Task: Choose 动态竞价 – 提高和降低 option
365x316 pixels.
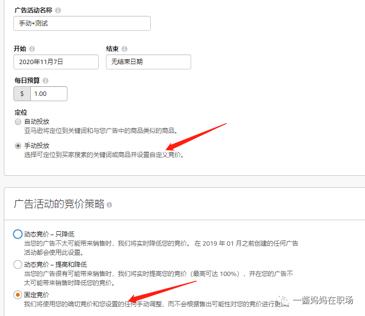Action: pos(18,264)
